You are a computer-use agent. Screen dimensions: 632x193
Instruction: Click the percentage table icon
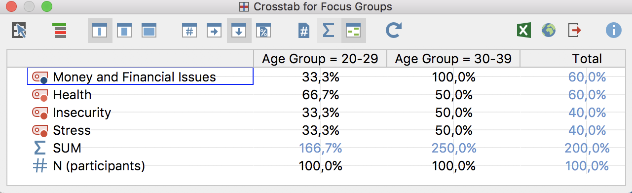tap(263, 31)
